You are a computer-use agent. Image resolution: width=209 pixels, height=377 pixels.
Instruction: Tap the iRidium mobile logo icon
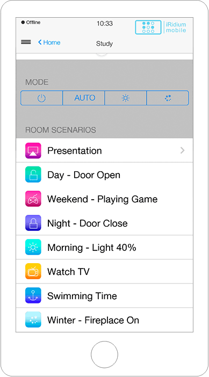148,27
